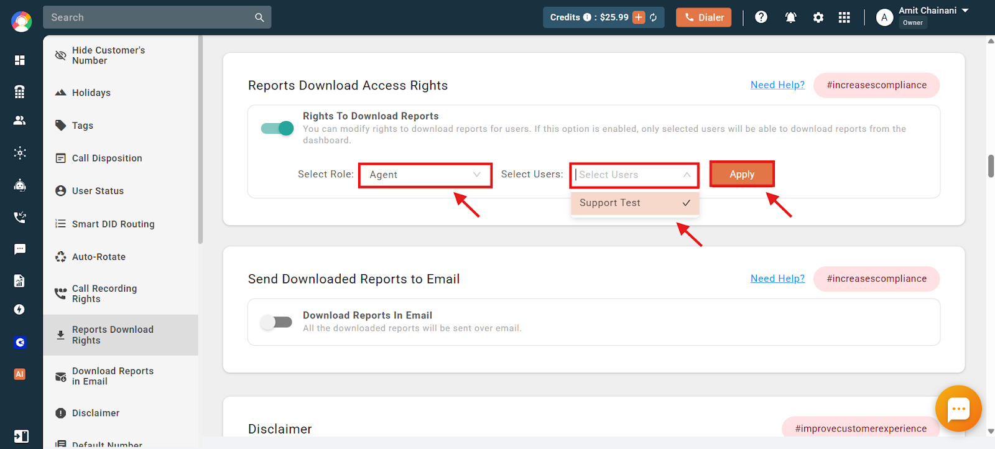Open Auto-Rotate settings

coord(121,257)
